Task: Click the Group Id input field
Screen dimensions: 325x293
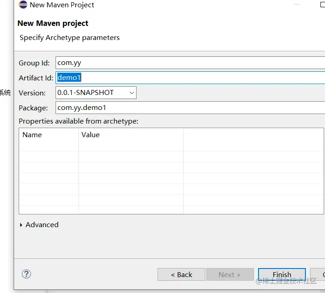Action: pos(190,63)
